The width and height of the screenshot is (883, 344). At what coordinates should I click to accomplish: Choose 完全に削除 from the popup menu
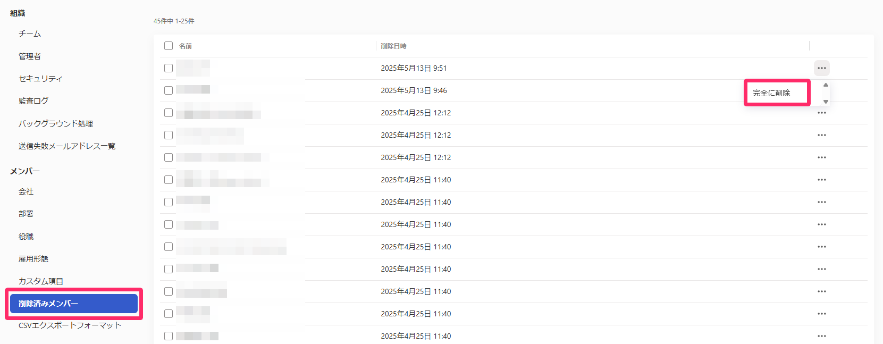pos(771,93)
